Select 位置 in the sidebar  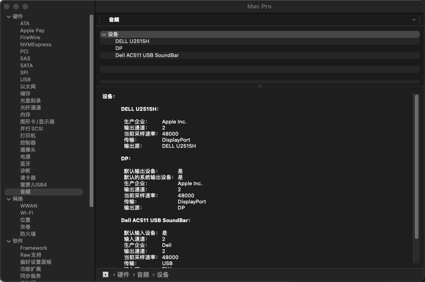click(x=25, y=220)
